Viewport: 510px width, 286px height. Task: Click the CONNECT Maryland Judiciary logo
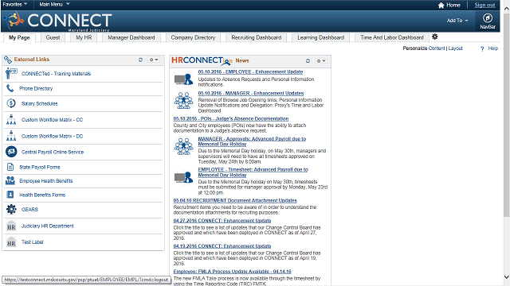58,21
